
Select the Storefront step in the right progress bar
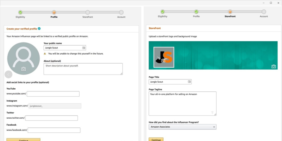click(x=230, y=12)
